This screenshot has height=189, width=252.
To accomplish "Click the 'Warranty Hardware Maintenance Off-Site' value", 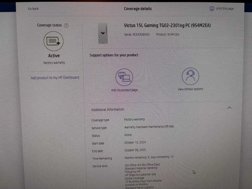I will (149, 127).
